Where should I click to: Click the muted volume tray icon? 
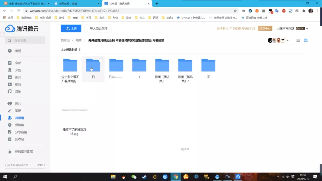(x=288, y=177)
